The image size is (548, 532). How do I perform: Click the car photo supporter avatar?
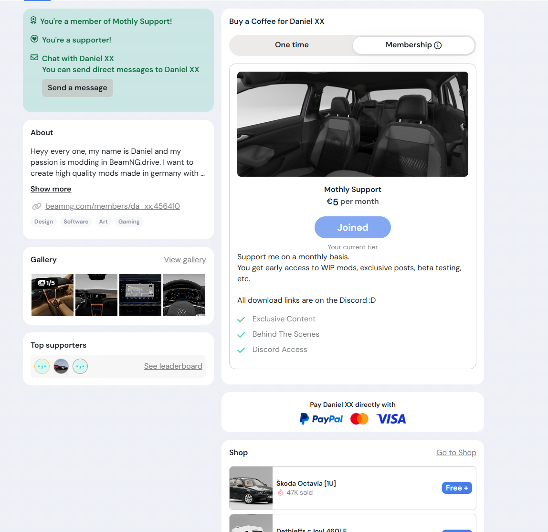pyautogui.click(x=61, y=366)
